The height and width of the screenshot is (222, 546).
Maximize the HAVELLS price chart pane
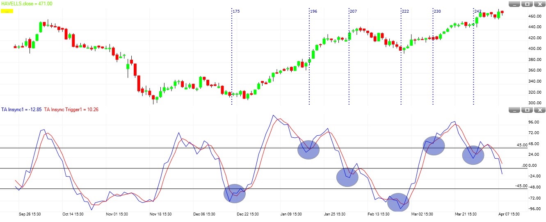pyautogui.click(x=528, y=4)
